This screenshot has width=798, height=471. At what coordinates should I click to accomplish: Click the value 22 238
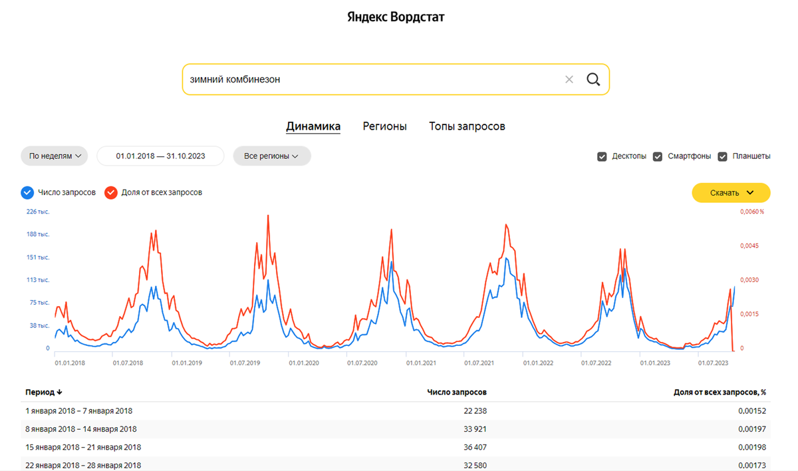475,411
